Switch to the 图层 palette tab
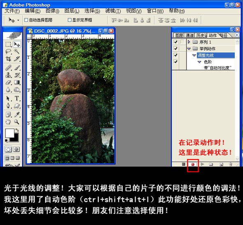The height and width of the screenshot is (225, 243). pos(179,35)
